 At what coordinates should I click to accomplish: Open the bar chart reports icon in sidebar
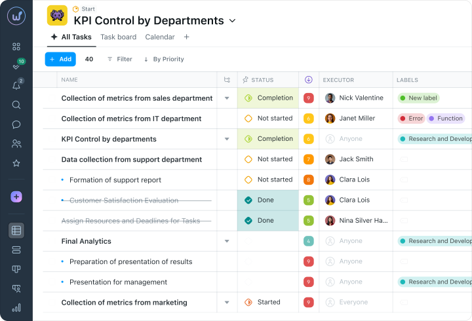[16, 307]
